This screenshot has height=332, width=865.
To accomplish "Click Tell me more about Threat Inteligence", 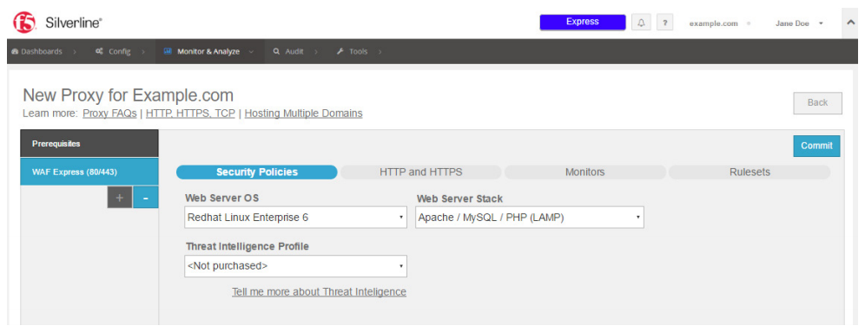I will (x=319, y=292).
